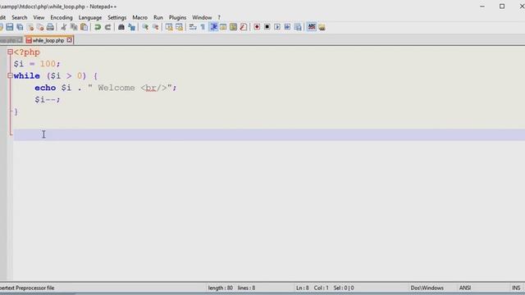This screenshot has height=295, width=525.
Task: Click the green Undo arrow
Action: tap(98, 27)
